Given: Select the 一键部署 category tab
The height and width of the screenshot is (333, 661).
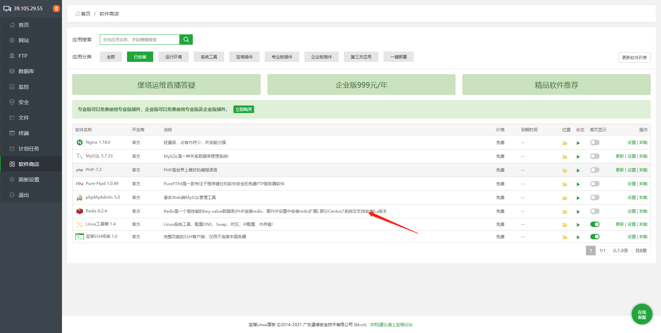Looking at the screenshot, I should click(399, 57).
